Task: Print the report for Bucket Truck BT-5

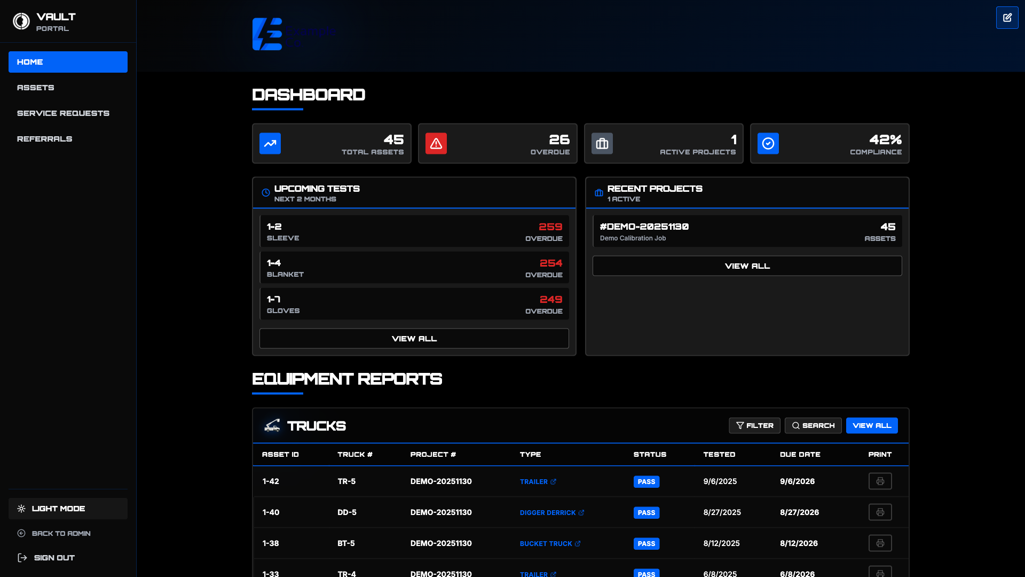Action: click(x=880, y=543)
